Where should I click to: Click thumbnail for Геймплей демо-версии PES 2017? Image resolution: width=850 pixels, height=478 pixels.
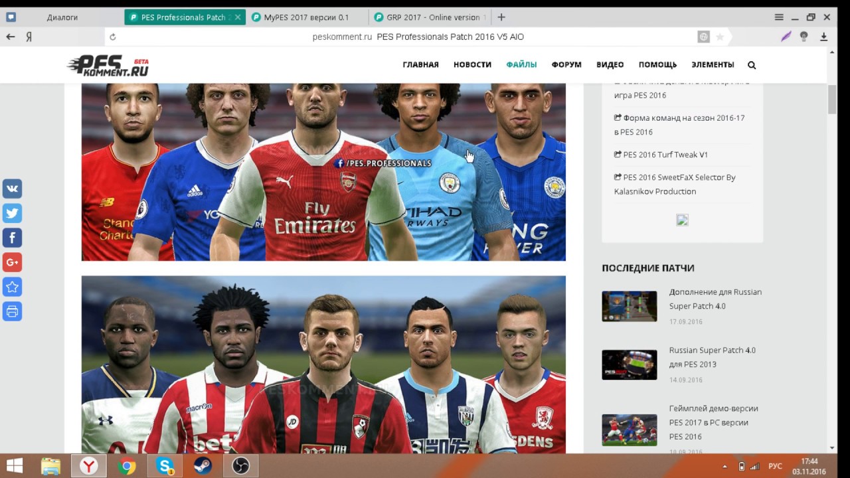(x=629, y=430)
